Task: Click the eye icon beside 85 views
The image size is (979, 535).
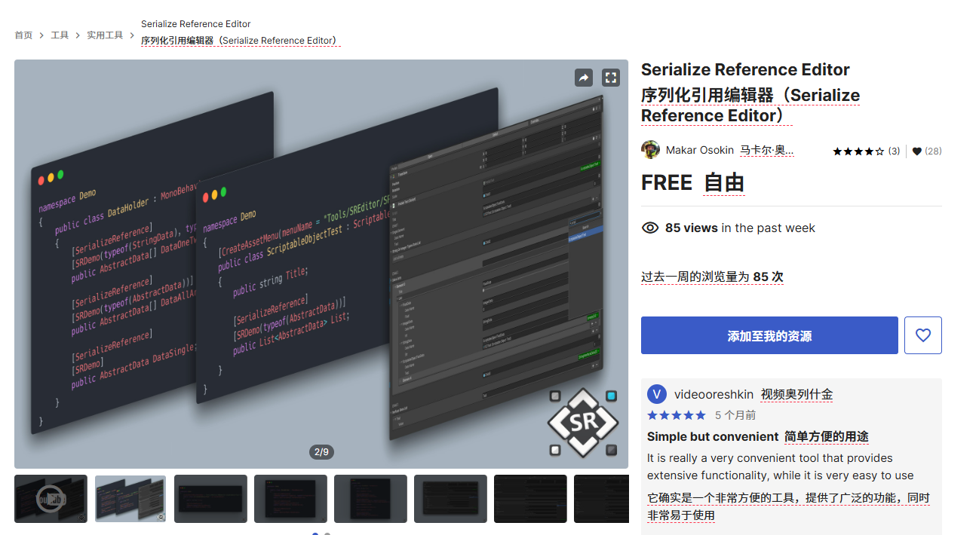Action: 649,228
